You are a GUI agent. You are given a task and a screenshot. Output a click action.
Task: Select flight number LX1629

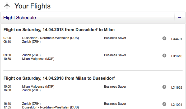176,87
